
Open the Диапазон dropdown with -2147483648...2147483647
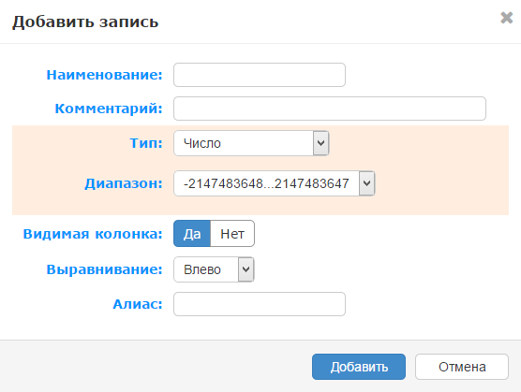[275, 183]
